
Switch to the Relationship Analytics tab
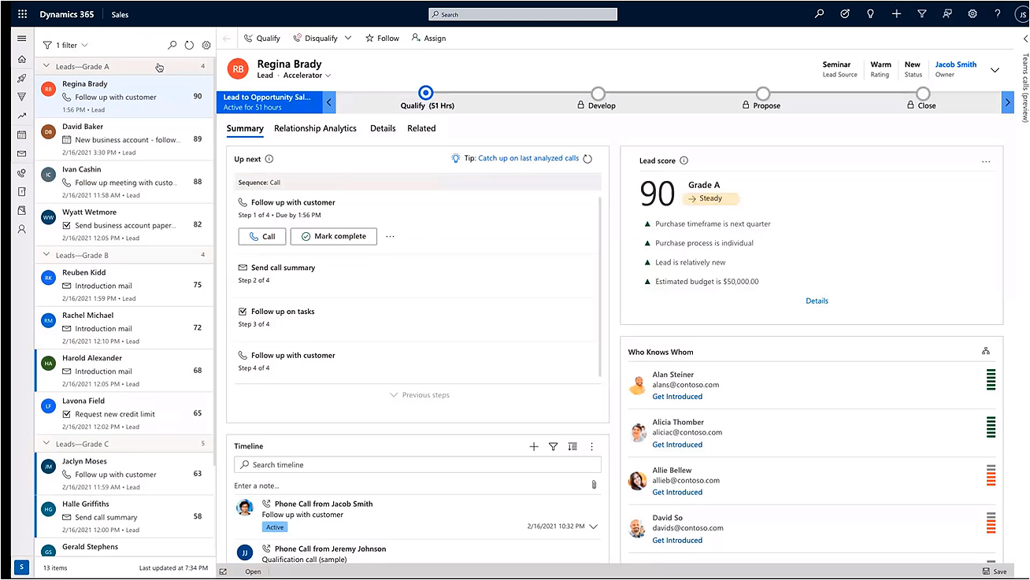(315, 128)
